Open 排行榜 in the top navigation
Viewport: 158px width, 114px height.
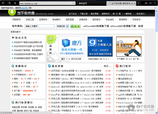click(x=117, y=14)
